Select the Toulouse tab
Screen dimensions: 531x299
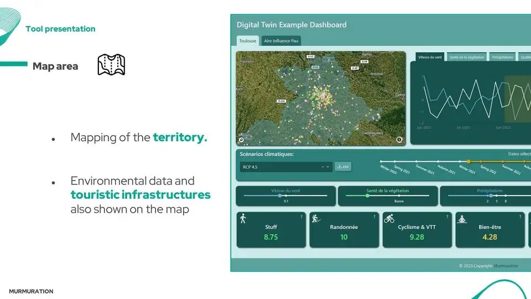point(247,41)
